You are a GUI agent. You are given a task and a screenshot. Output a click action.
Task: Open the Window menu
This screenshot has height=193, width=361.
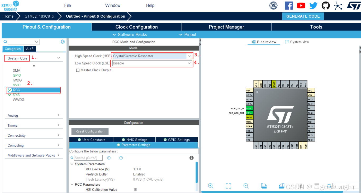point(113,6)
